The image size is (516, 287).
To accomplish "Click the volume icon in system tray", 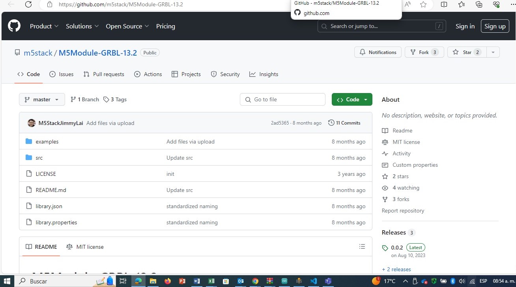I will (462, 281).
